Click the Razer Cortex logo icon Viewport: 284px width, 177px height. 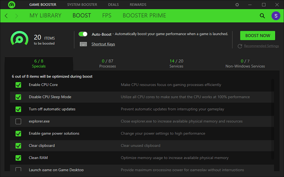point(12,5)
